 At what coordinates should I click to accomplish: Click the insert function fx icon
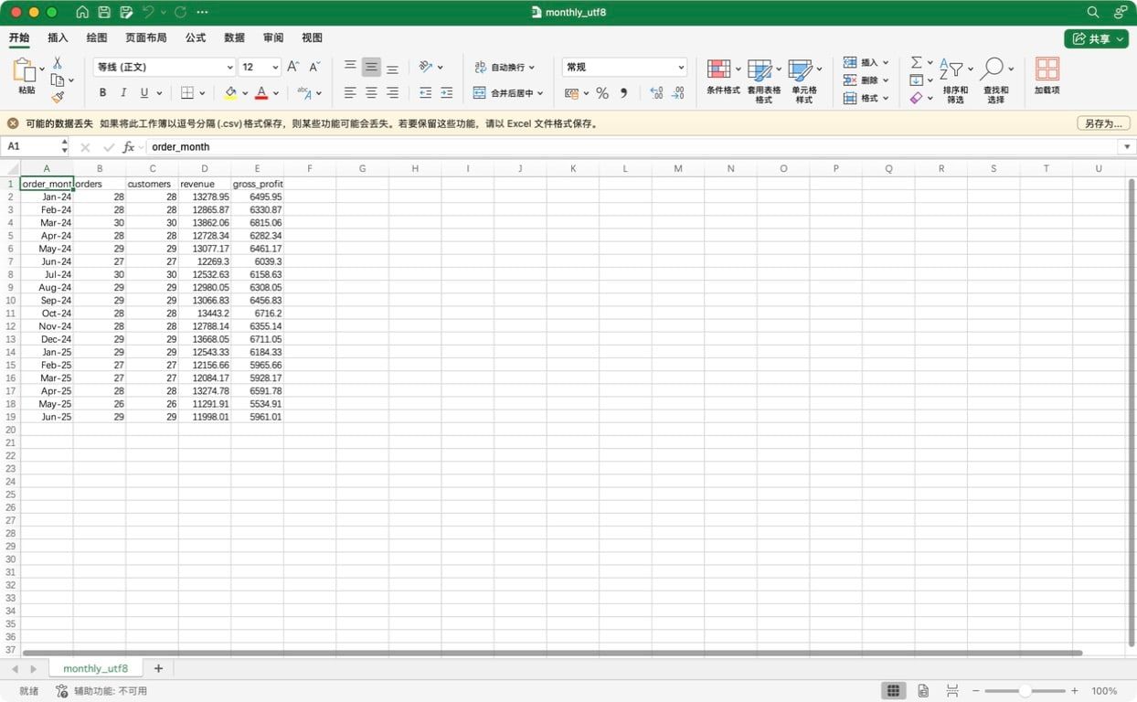pos(129,146)
